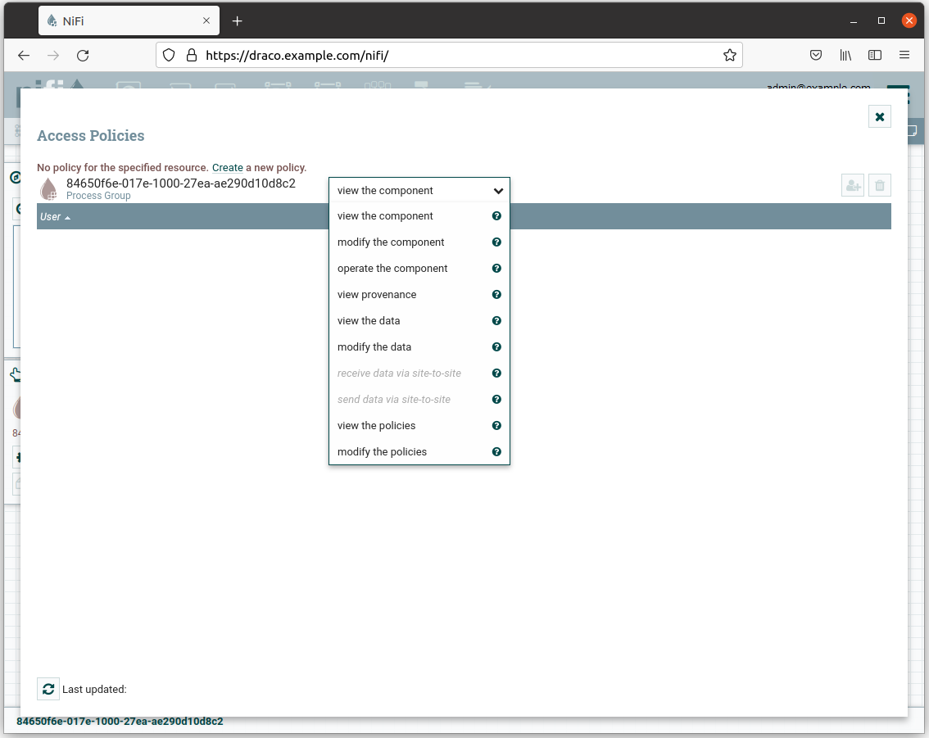The height and width of the screenshot is (738, 929).
Task: Pick 'view the policies' option
Action: [x=419, y=425]
